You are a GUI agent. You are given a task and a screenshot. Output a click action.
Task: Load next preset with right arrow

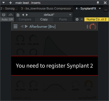(x=27, y=15)
